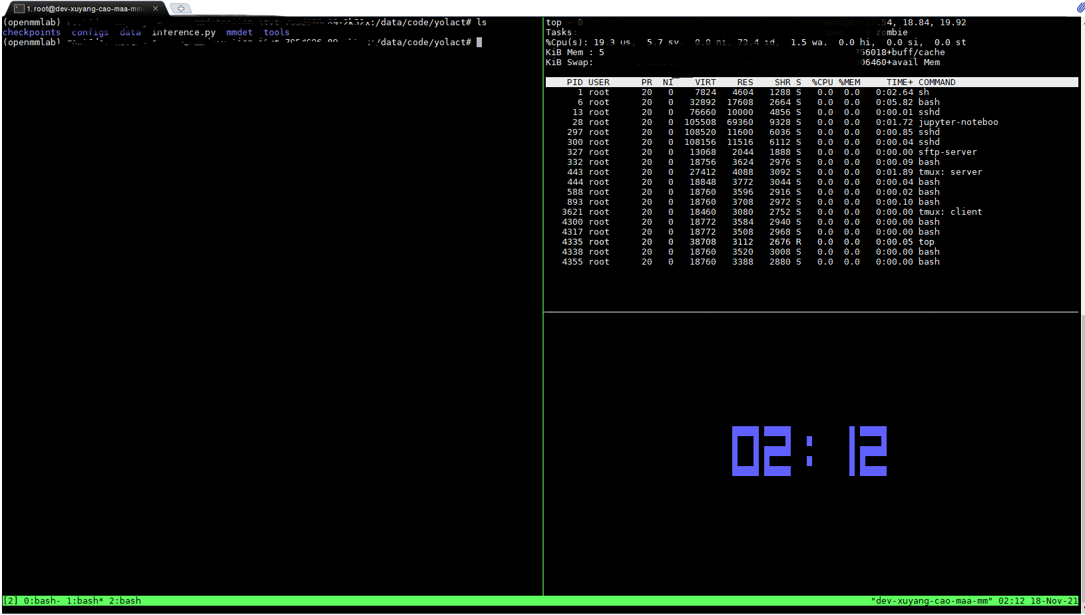Click the terminal icon on the session tab
The width and height of the screenshot is (1085, 615).
point(19,9)
